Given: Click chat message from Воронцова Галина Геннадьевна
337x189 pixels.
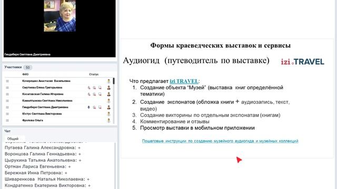Looking at the screenshot, I should 43,154.
